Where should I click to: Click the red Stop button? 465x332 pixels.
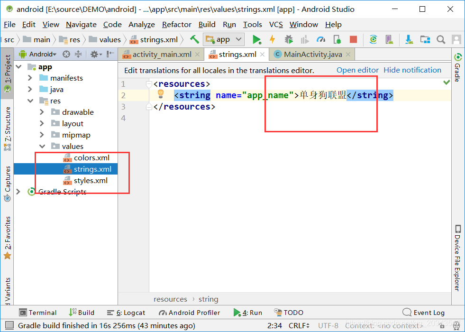[x=353, y=39]
